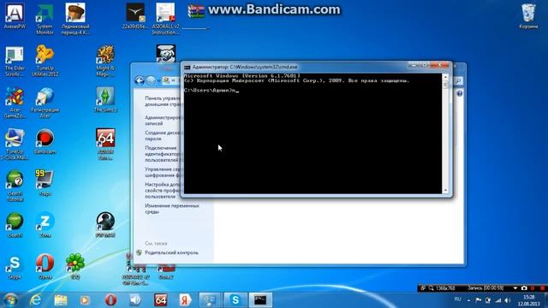The height and width of the screenshot is (308, 548).
Task: Launch Opera from the taskbar
Action: click(x=110, y=300)
